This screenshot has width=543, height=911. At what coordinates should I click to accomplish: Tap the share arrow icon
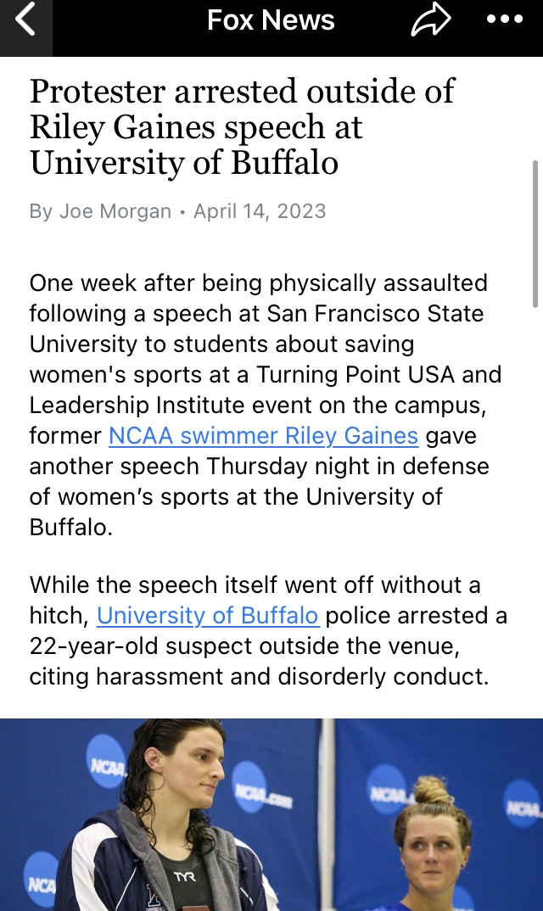click(431, 20)
